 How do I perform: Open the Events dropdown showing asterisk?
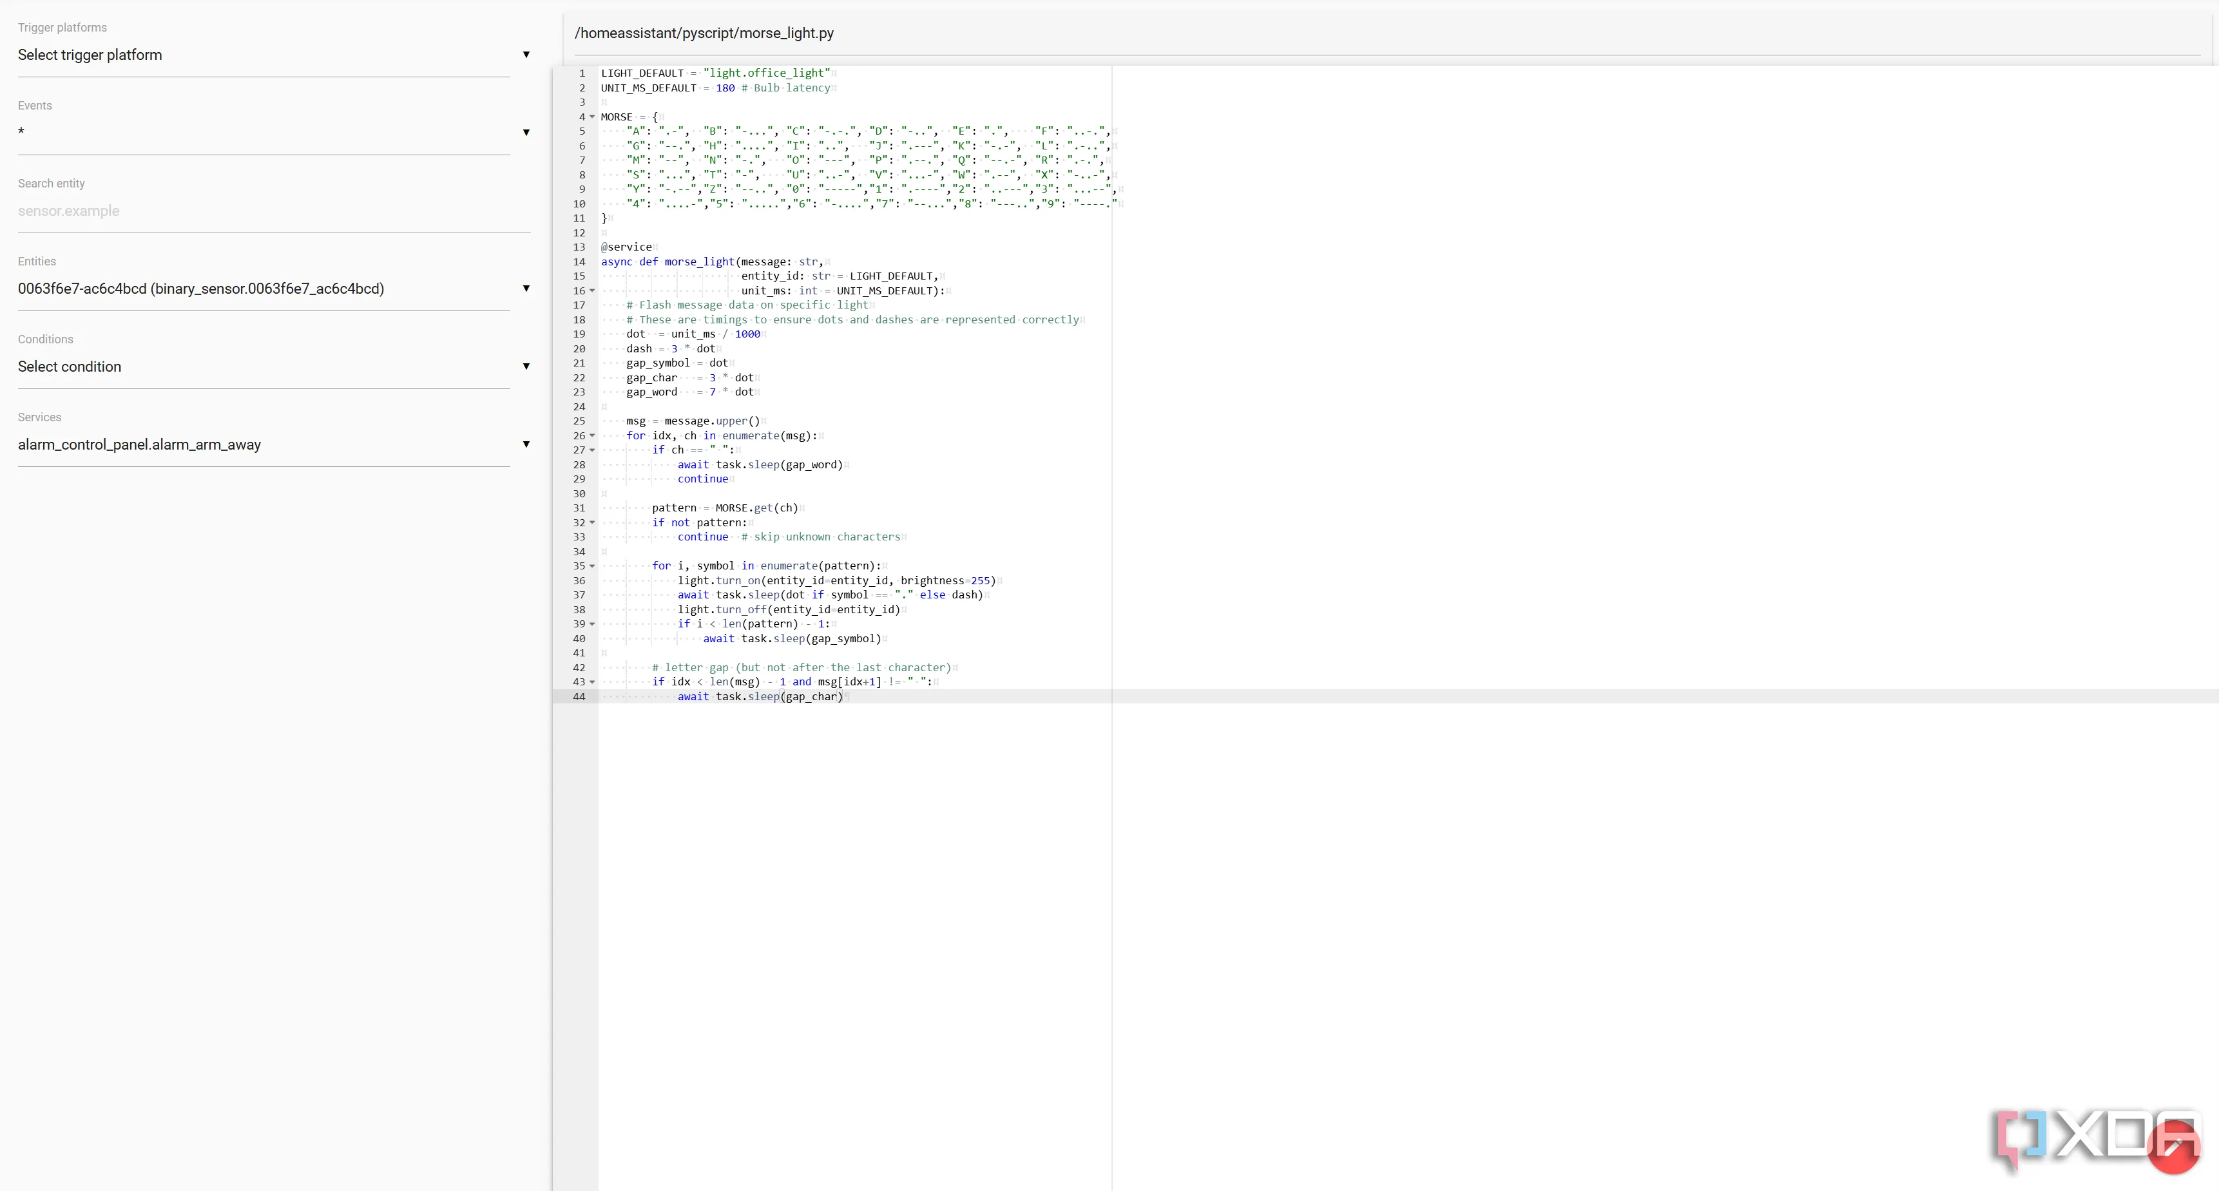[273, 133]
